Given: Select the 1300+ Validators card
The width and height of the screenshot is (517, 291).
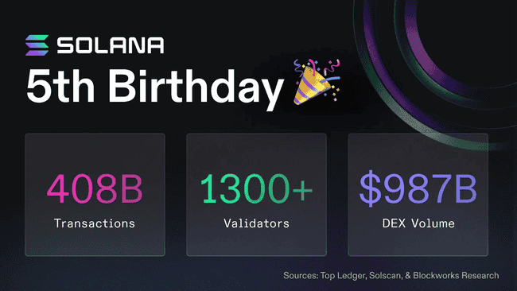Looking at the screenshot, I should [x=257, y=195].
